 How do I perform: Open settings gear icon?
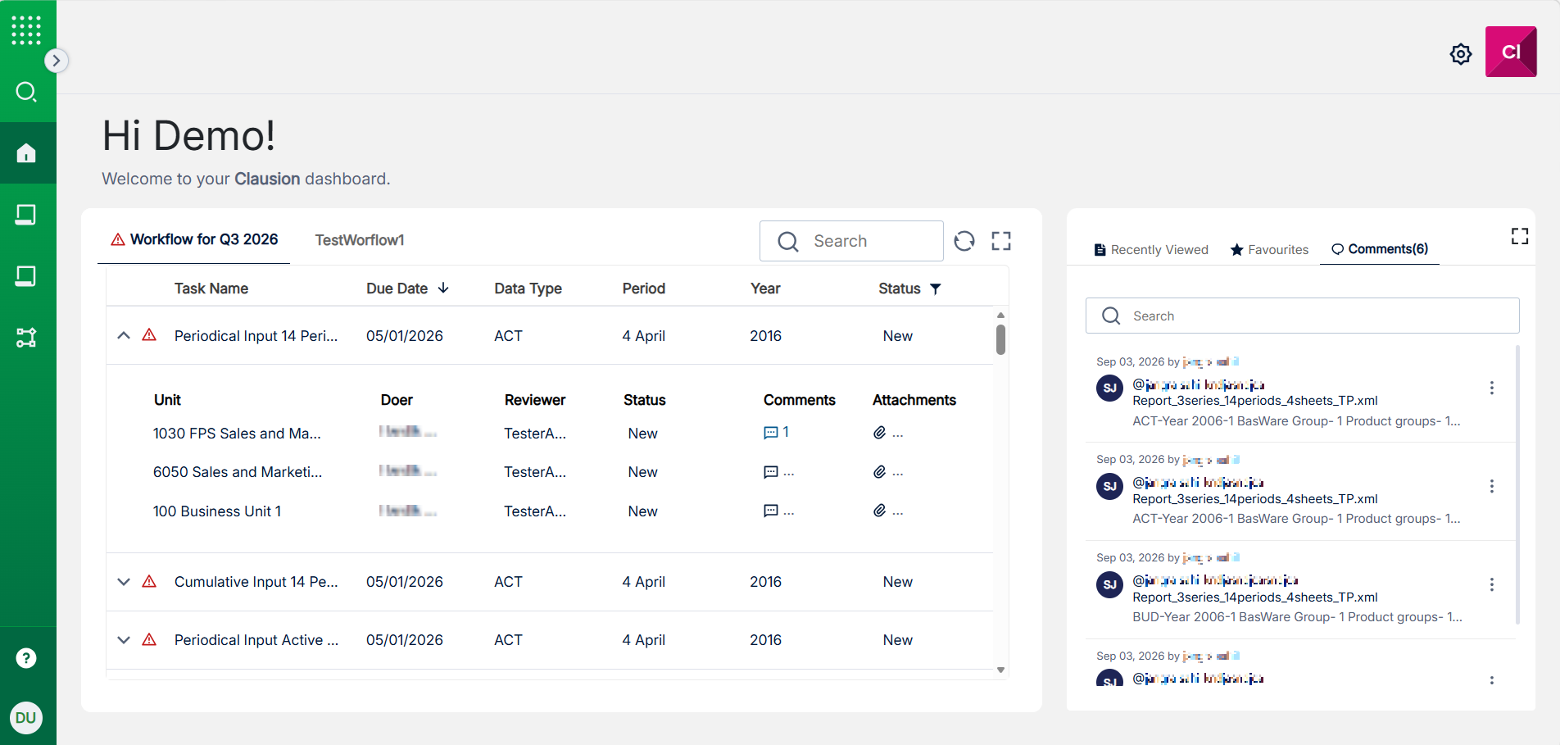pyautogui.click(x=1461, y=54)
